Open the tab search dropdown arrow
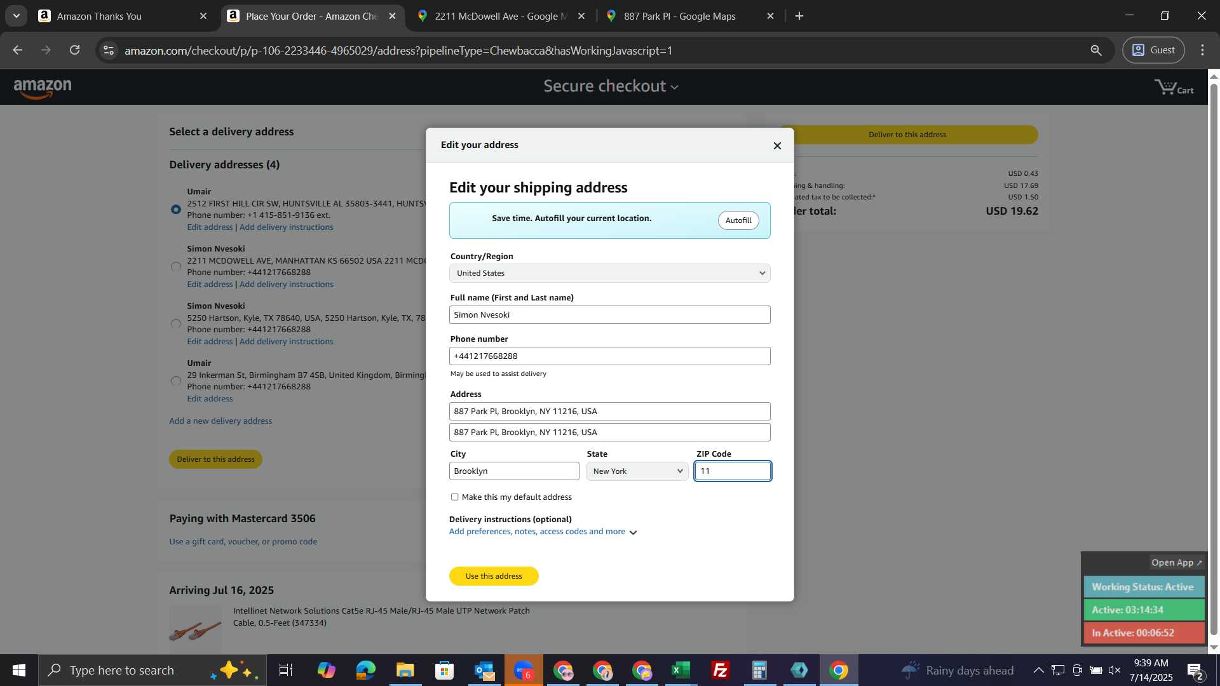 [16, 16]
